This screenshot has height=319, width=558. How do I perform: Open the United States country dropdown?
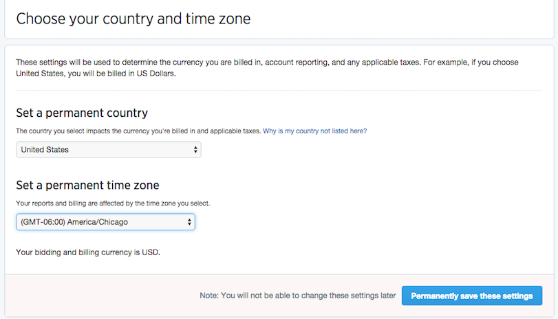pos(108,149)
